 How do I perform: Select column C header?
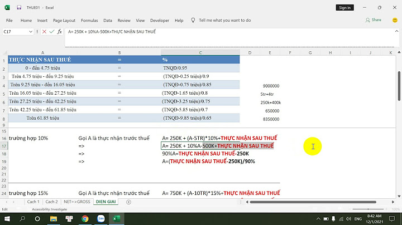tap(200, 53)
